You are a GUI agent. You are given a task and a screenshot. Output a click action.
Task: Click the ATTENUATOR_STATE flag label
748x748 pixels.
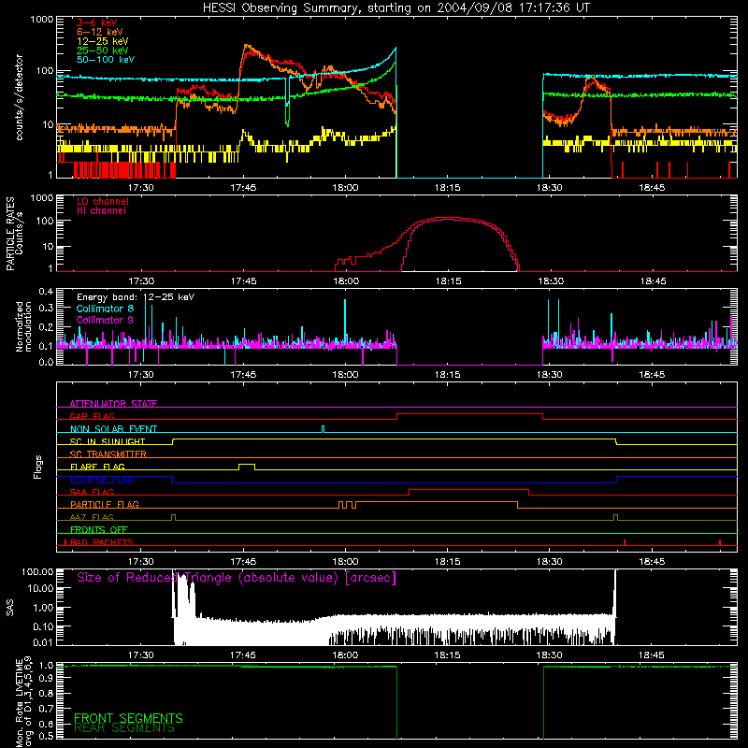point(113,404)
